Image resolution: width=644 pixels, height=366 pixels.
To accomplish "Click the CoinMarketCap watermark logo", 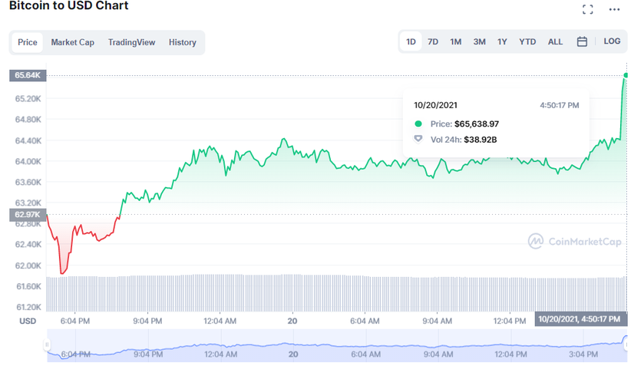I will pyautogui.click(x=574, y=242).
